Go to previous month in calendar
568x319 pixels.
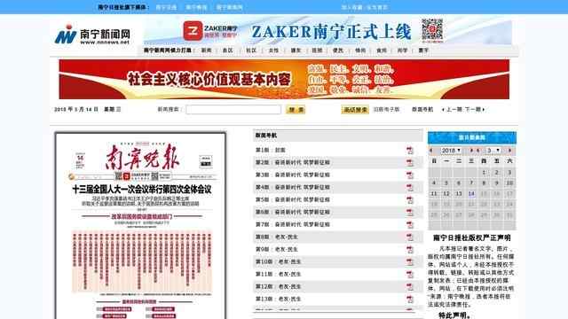point(478,151)
